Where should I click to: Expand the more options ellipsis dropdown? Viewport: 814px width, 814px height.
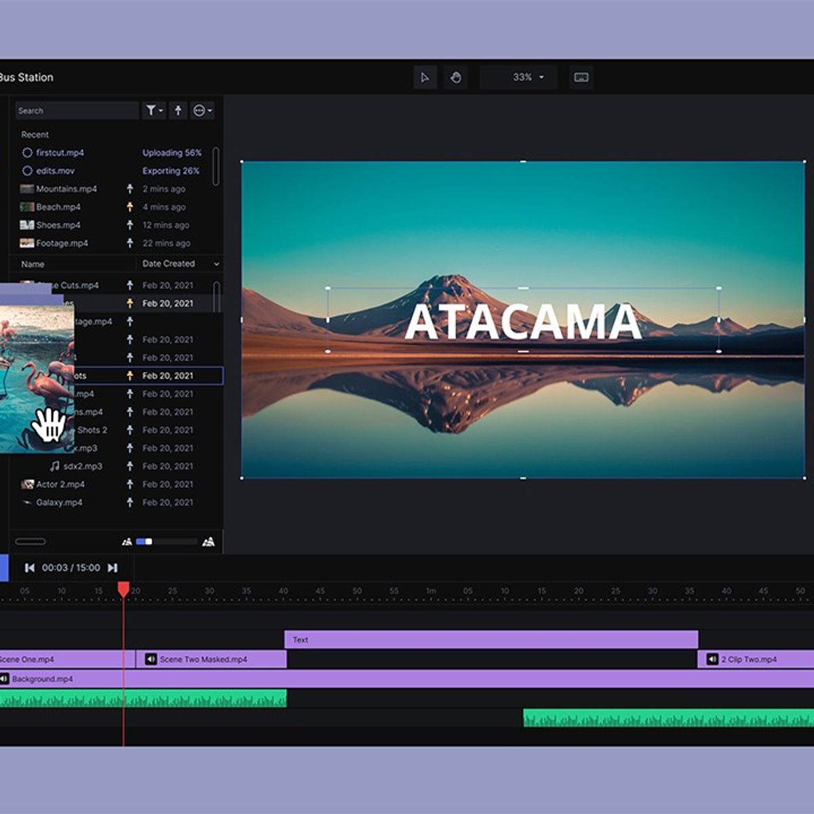(202, 111)
